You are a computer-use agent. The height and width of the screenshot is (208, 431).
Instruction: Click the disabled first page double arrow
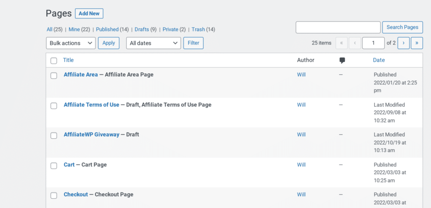342,43
